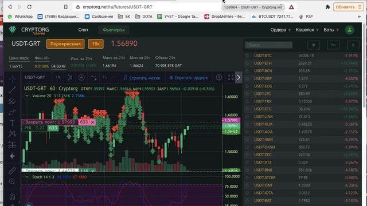Open the Боты dropdown menu
Image resolution: width=367 pixels, height=206 pixels.
point(331,30)
